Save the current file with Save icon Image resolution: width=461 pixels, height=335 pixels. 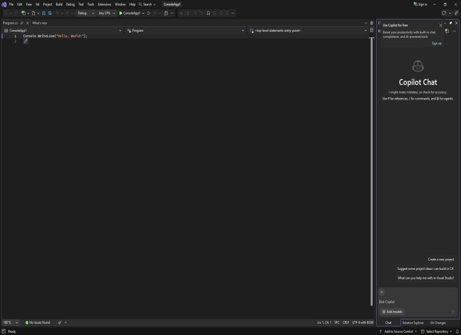click(43, 13)
